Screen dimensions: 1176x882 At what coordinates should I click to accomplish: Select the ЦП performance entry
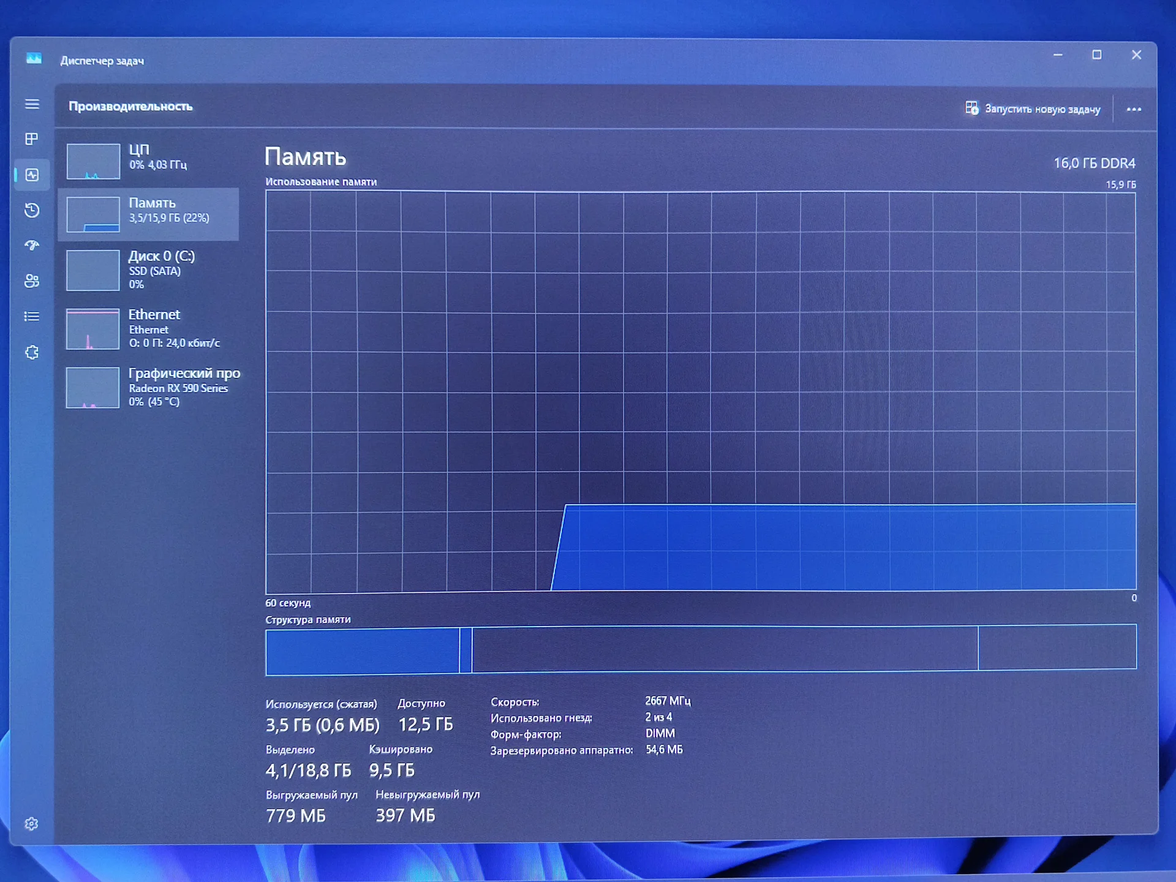coord(149,160)
